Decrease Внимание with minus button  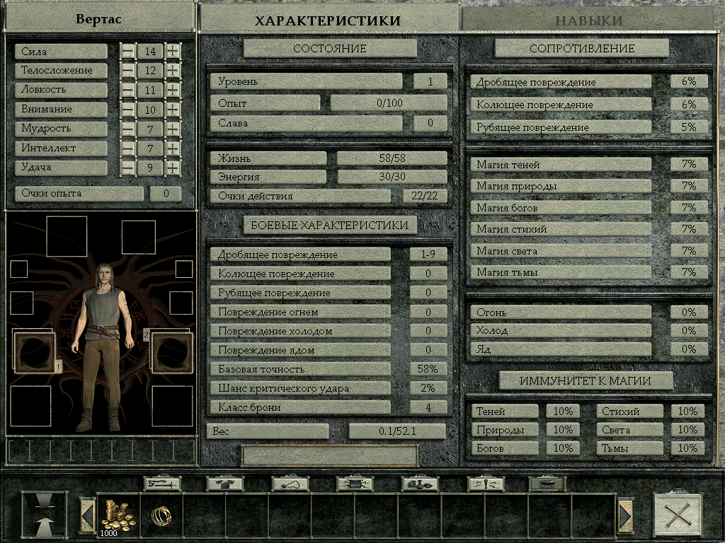127,109
